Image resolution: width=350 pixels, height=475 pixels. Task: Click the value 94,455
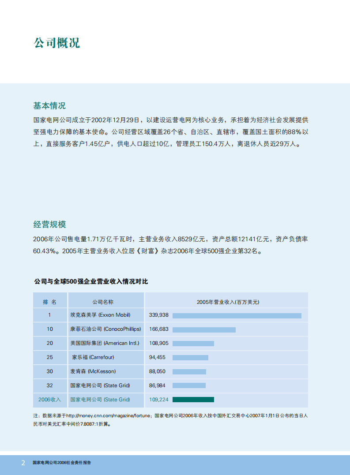point(157,357)
